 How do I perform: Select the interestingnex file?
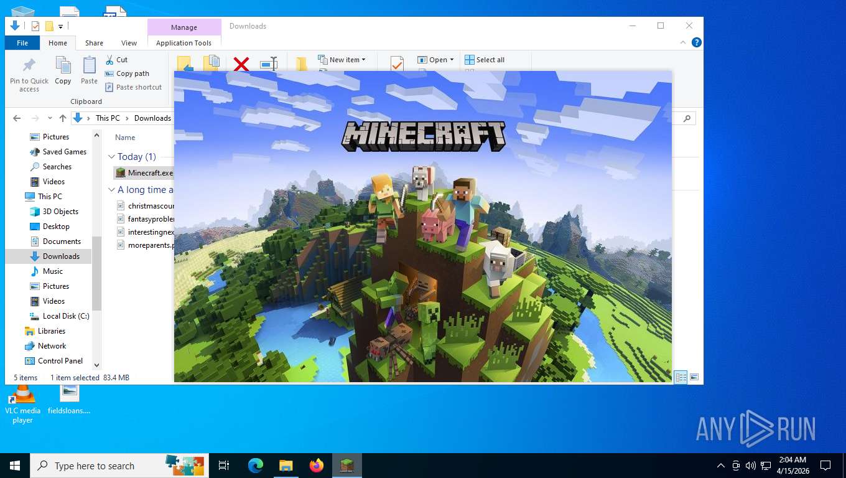click(145, 232)
